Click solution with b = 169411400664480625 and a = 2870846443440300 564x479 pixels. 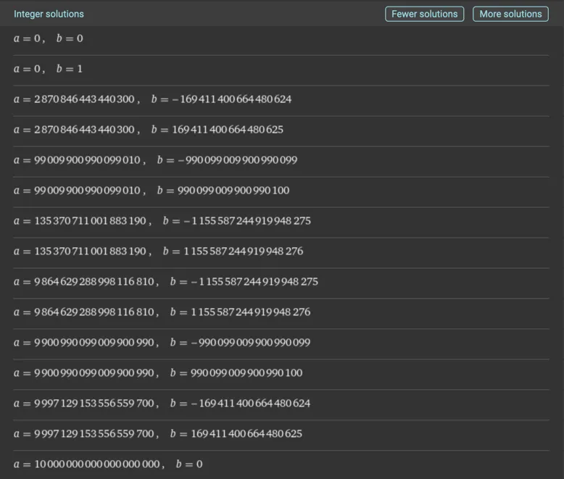click(x=148, y=130)
